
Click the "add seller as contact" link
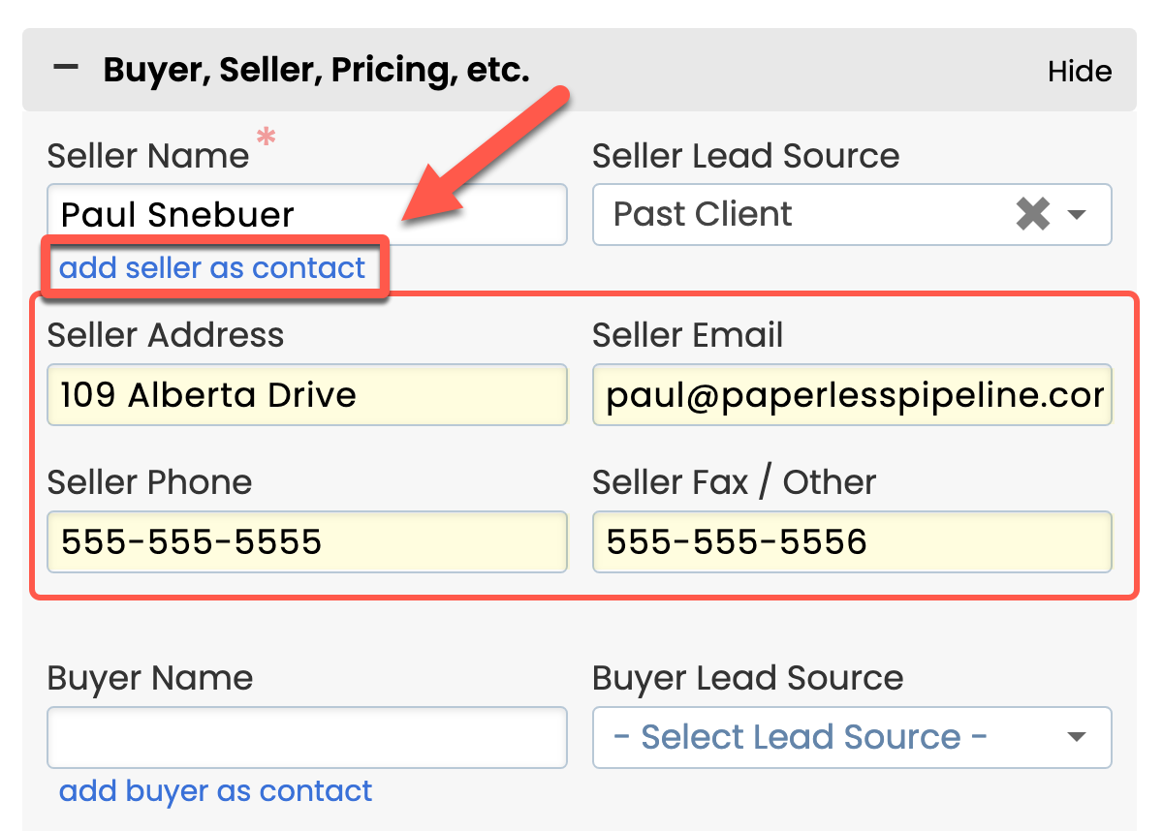tap(213, 268)
